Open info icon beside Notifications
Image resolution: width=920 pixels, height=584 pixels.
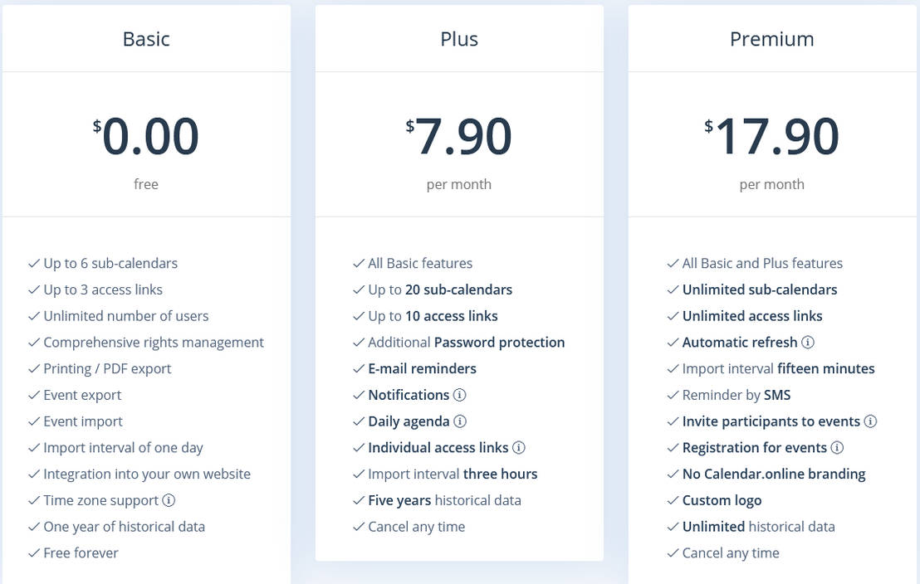pos(459,395)
